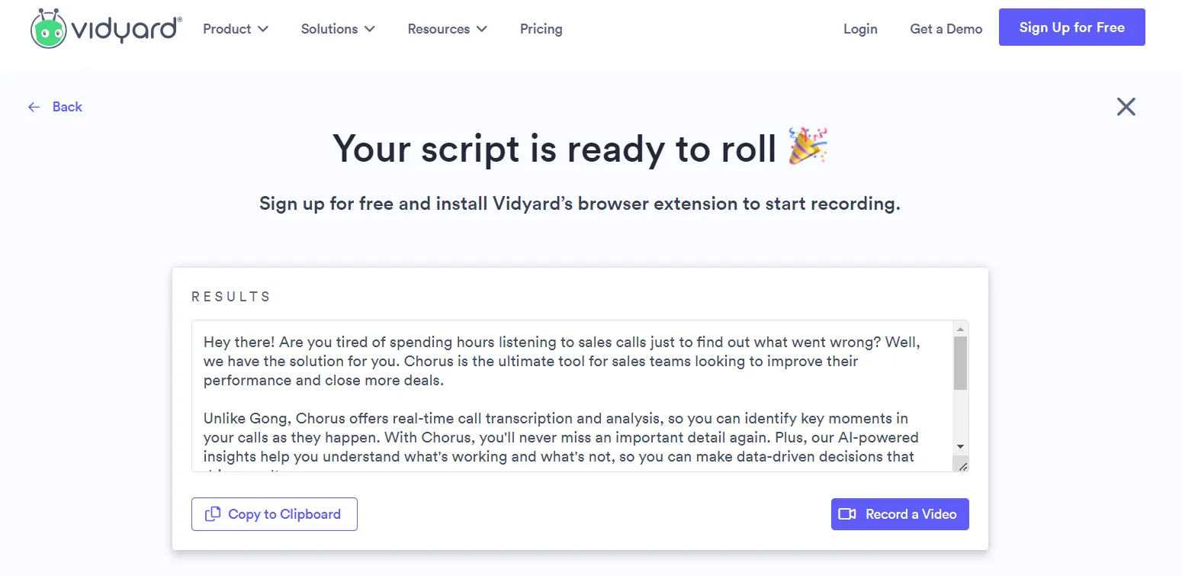Click the scrollbar up arrow
This screenshot has width=1182, height=576.
[961, 329]
